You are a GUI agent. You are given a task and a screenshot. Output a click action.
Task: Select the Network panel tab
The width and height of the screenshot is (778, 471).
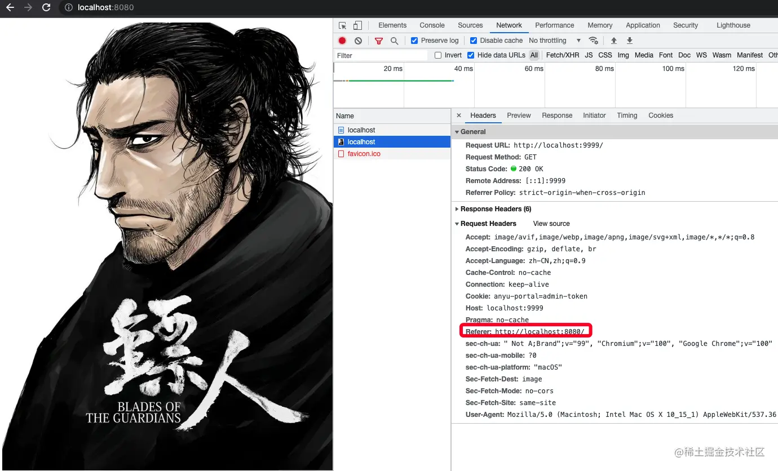(x=509, y=25)
